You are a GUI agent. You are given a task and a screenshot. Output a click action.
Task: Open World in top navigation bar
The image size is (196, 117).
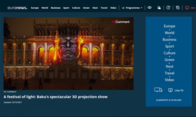click(45, 8)
